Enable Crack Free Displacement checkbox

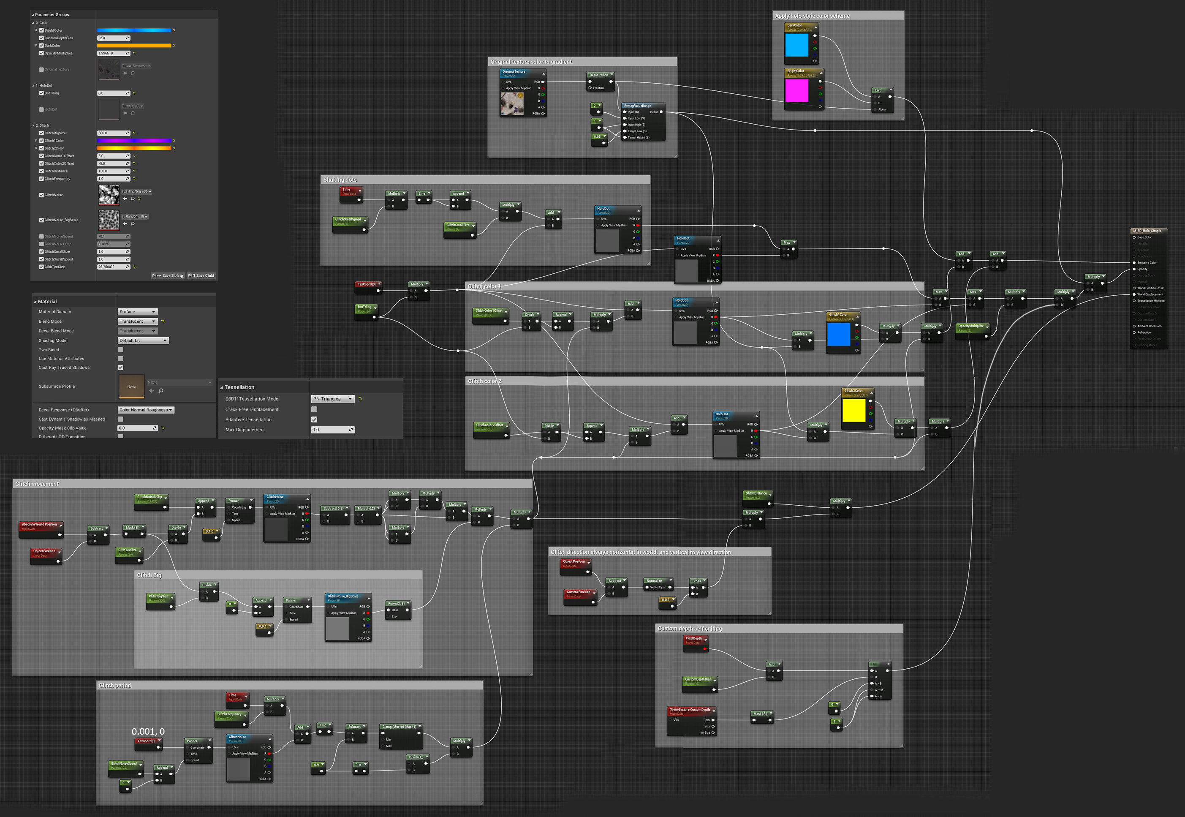(x=314, y=409)
